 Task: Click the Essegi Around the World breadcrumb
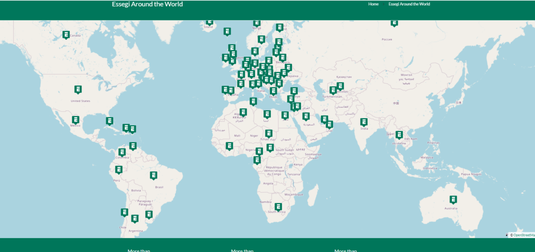[409, 4]
